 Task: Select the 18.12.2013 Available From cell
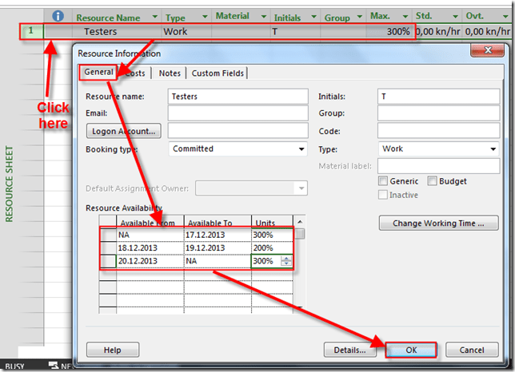coord(150,248)
